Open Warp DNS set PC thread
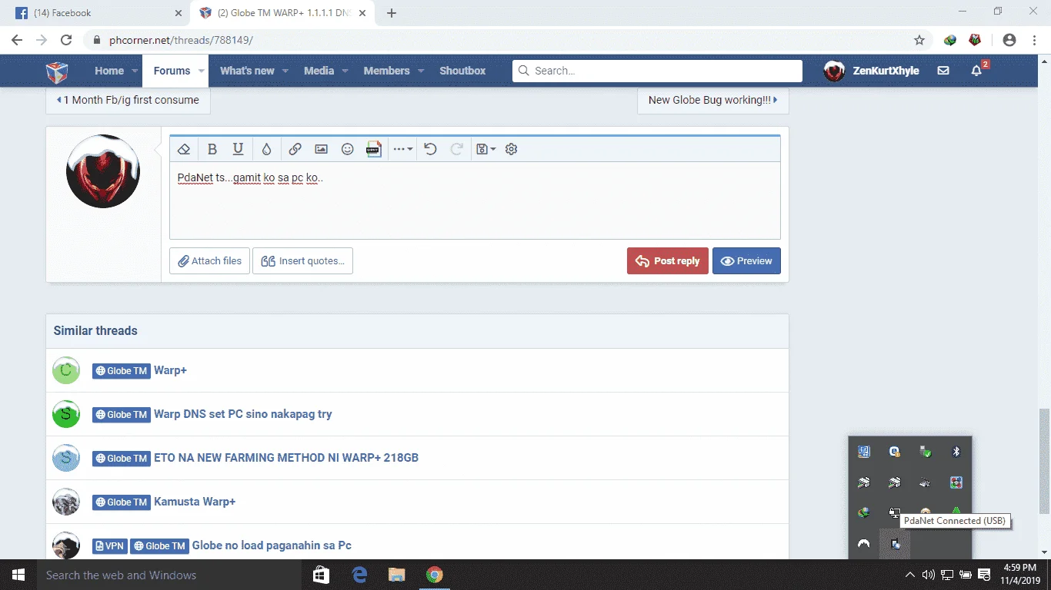The image size is (1051, 590). click(x=243, y=414)
